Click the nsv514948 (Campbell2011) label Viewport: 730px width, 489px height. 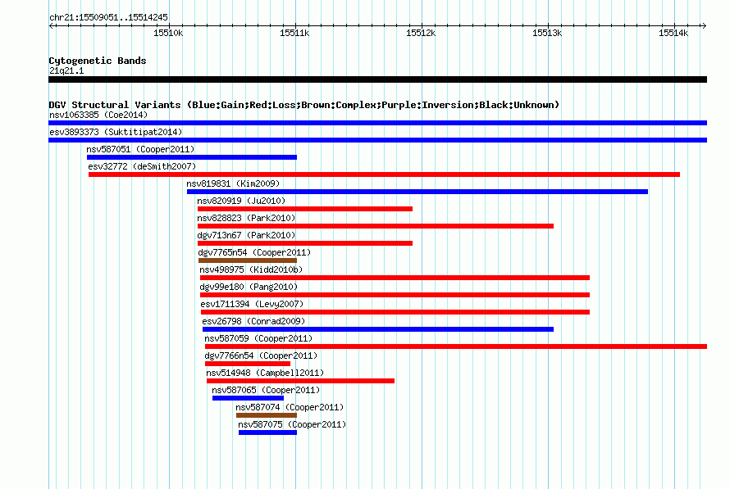coord(265,373)
